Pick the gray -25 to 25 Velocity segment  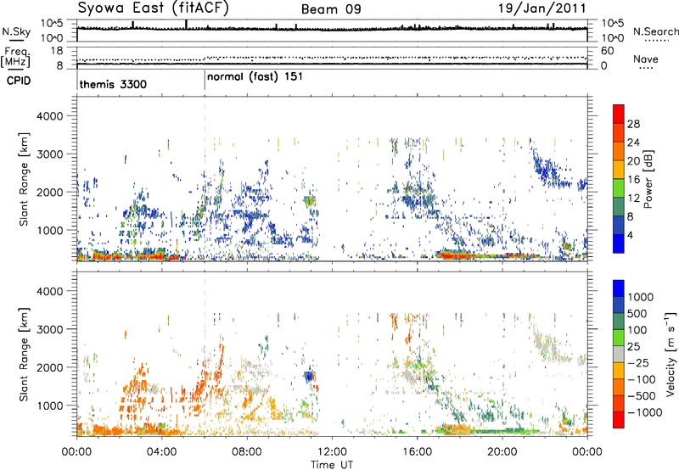[x=619, y=354]
